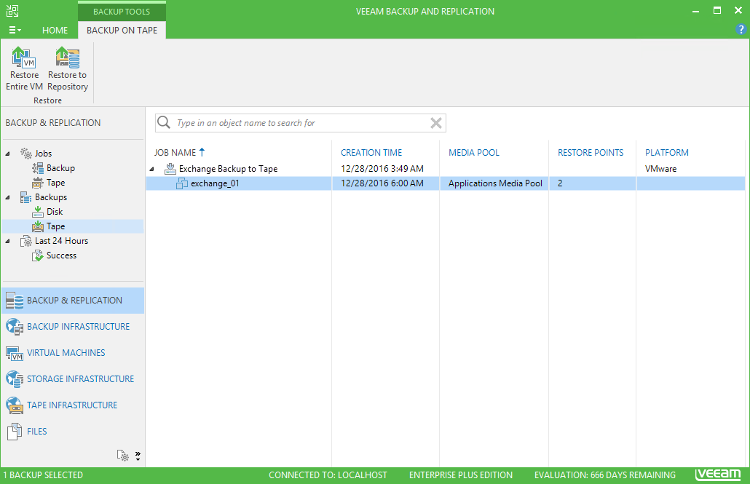Image resolution: width=750 pixels, height=484 pixels.
Task: Sort by JOB NAME column
Action: (x=175, y=153)
